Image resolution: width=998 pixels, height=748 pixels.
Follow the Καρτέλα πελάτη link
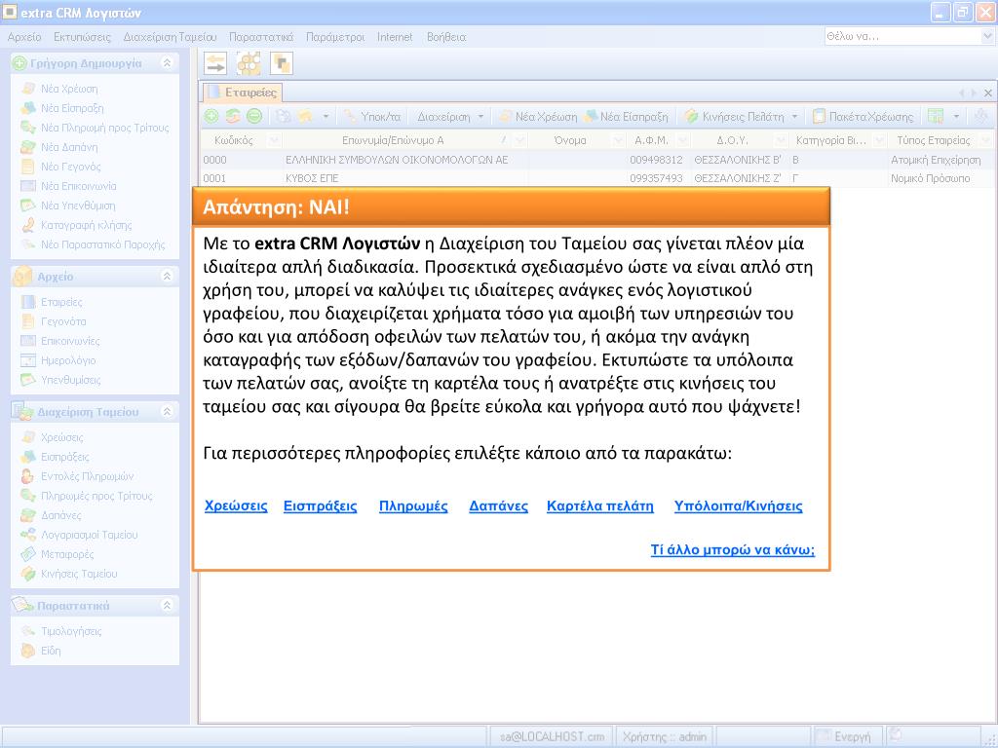pyautogui.click(x=600, y=505)
